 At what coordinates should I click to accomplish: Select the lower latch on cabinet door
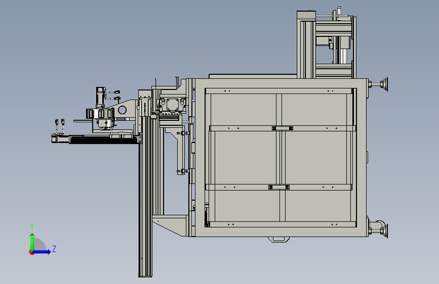click(279, 187)
